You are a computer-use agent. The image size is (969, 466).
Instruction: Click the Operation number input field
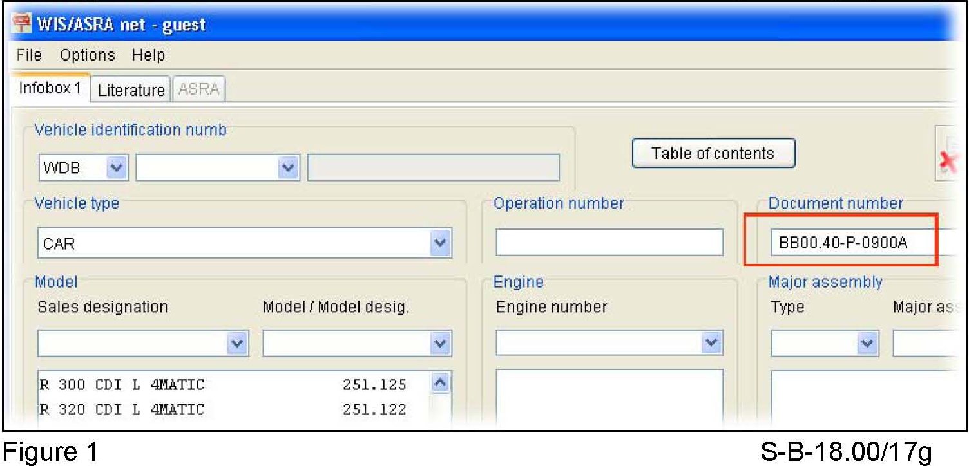point(609,243)
